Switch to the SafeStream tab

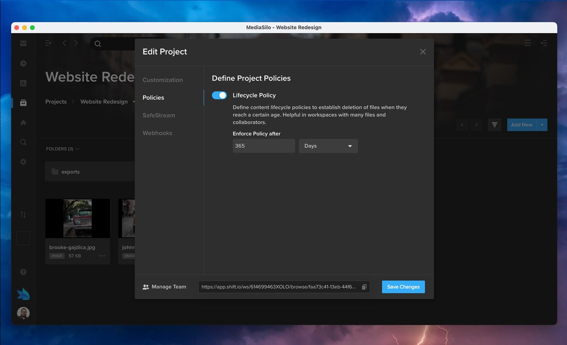pos(159,115)
